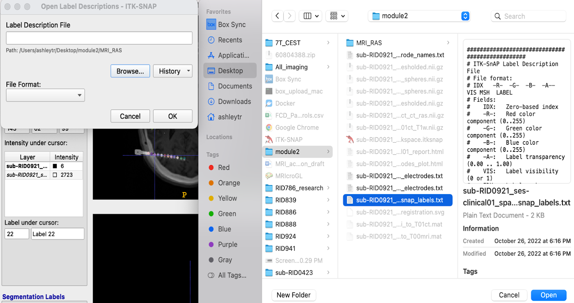Select the 7T_CEST folder

pos(288,43)
